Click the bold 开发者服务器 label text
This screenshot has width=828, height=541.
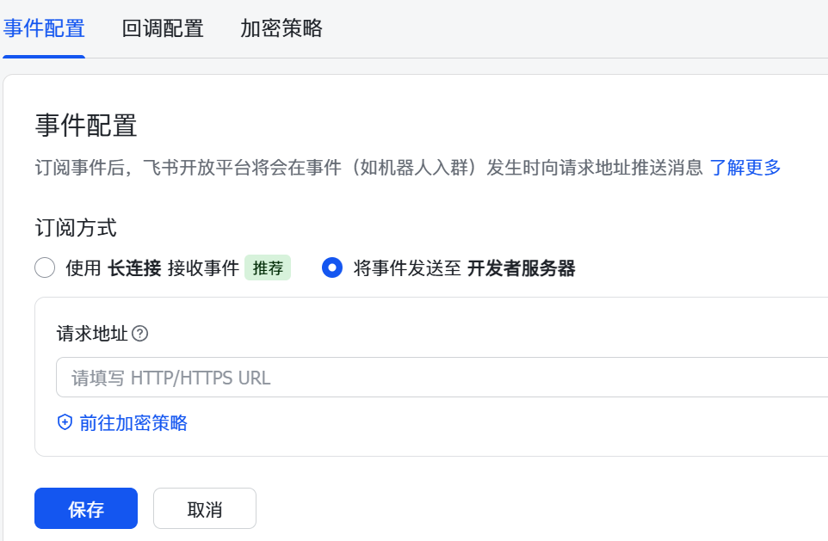point(521,268)
